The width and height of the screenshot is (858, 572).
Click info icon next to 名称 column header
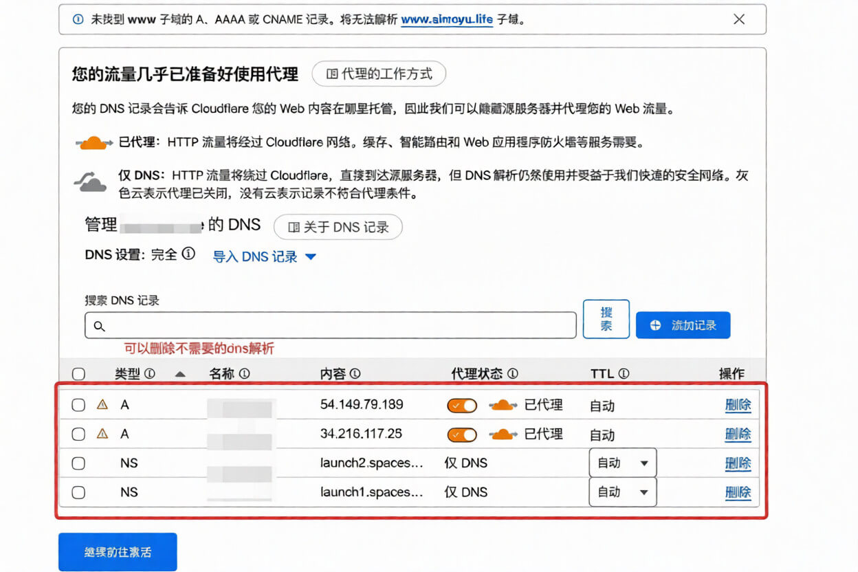244,374
